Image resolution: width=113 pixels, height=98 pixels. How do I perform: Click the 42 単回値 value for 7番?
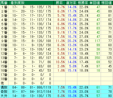98,33
